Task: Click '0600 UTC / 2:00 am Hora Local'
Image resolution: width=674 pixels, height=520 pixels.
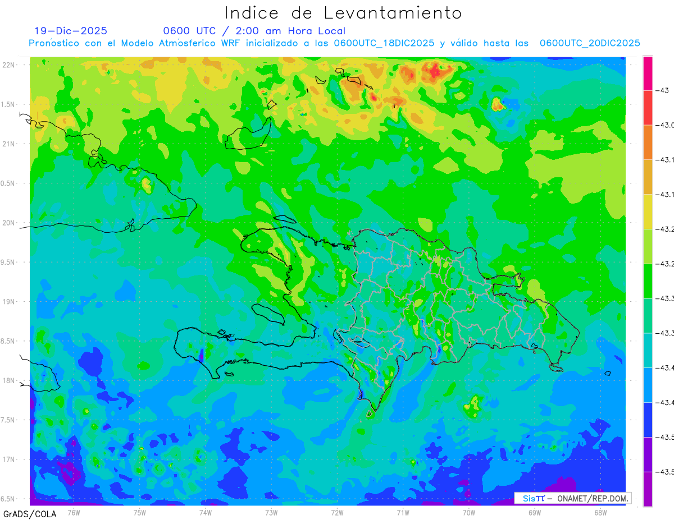Action: (254, 31)
